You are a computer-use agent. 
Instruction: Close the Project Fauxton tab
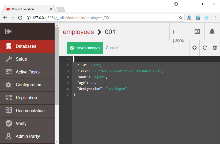click(51, 9)
